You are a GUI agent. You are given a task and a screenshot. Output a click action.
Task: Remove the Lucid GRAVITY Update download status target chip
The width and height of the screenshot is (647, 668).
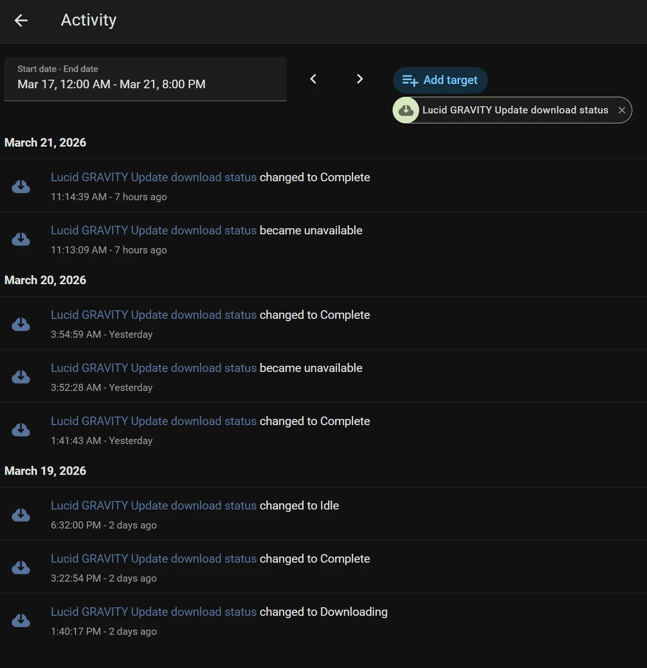coord(622,110)
